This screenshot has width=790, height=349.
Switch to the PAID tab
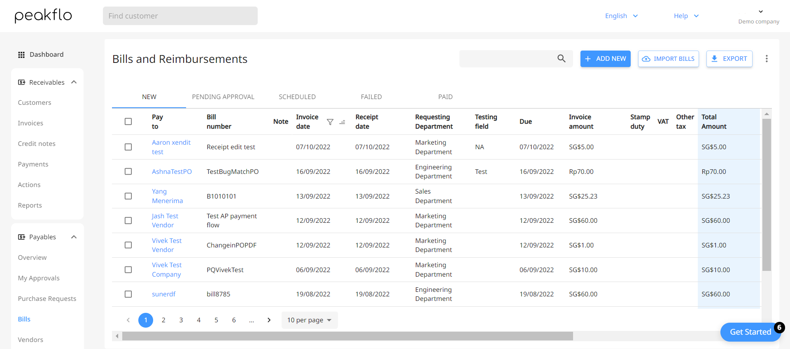tap(445, 97)
